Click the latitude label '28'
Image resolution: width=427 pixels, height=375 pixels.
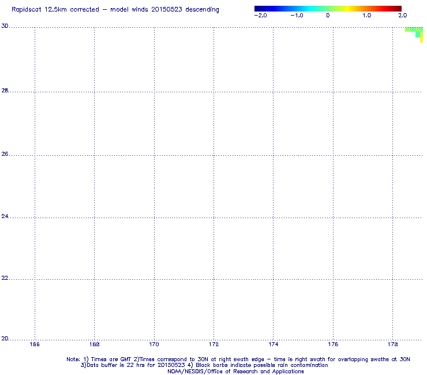click(5, 91)
